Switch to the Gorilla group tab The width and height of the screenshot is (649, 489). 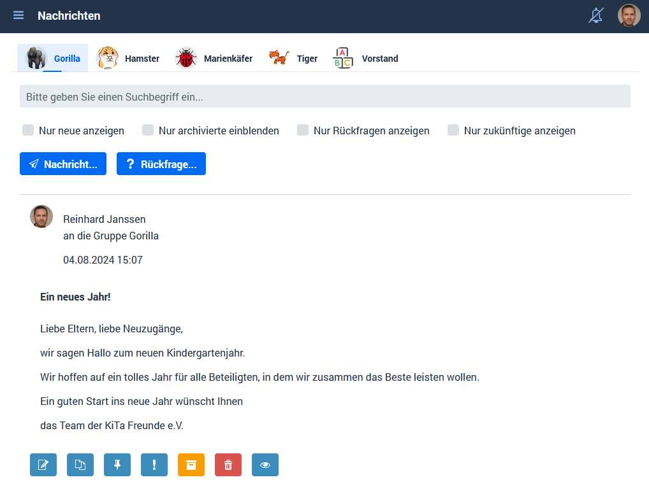(x=52, y=59)
